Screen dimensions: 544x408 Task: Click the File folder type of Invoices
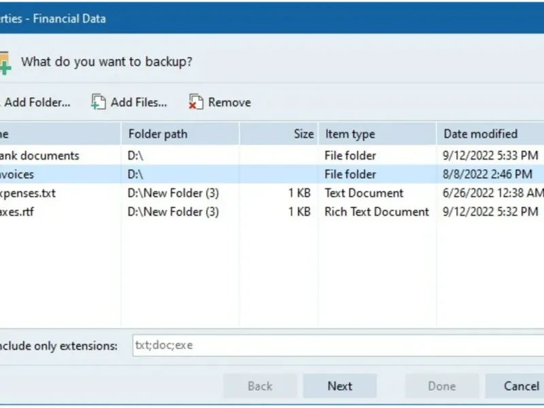350,174
